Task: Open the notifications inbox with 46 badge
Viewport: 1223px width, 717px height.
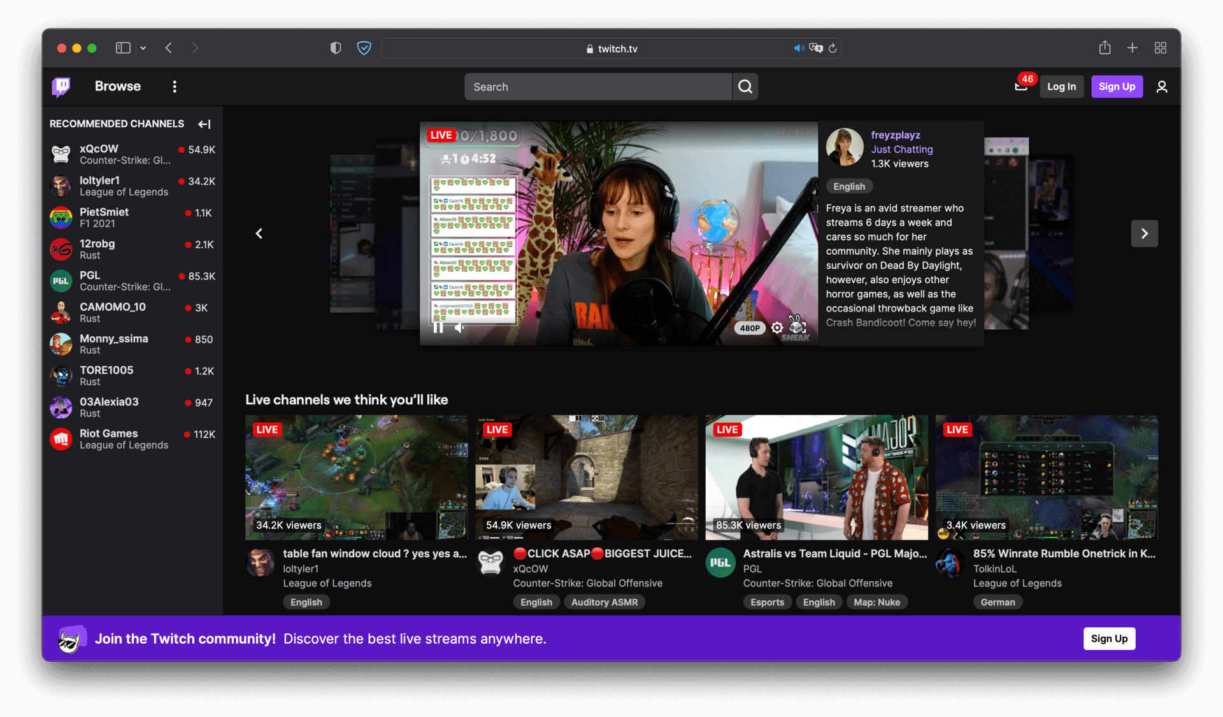Action: pyautogui.click(x=1023, y=84)
